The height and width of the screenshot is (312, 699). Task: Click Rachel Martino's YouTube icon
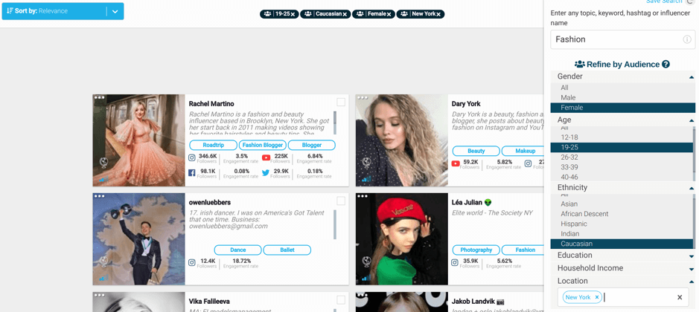click(x=266, y=157)
